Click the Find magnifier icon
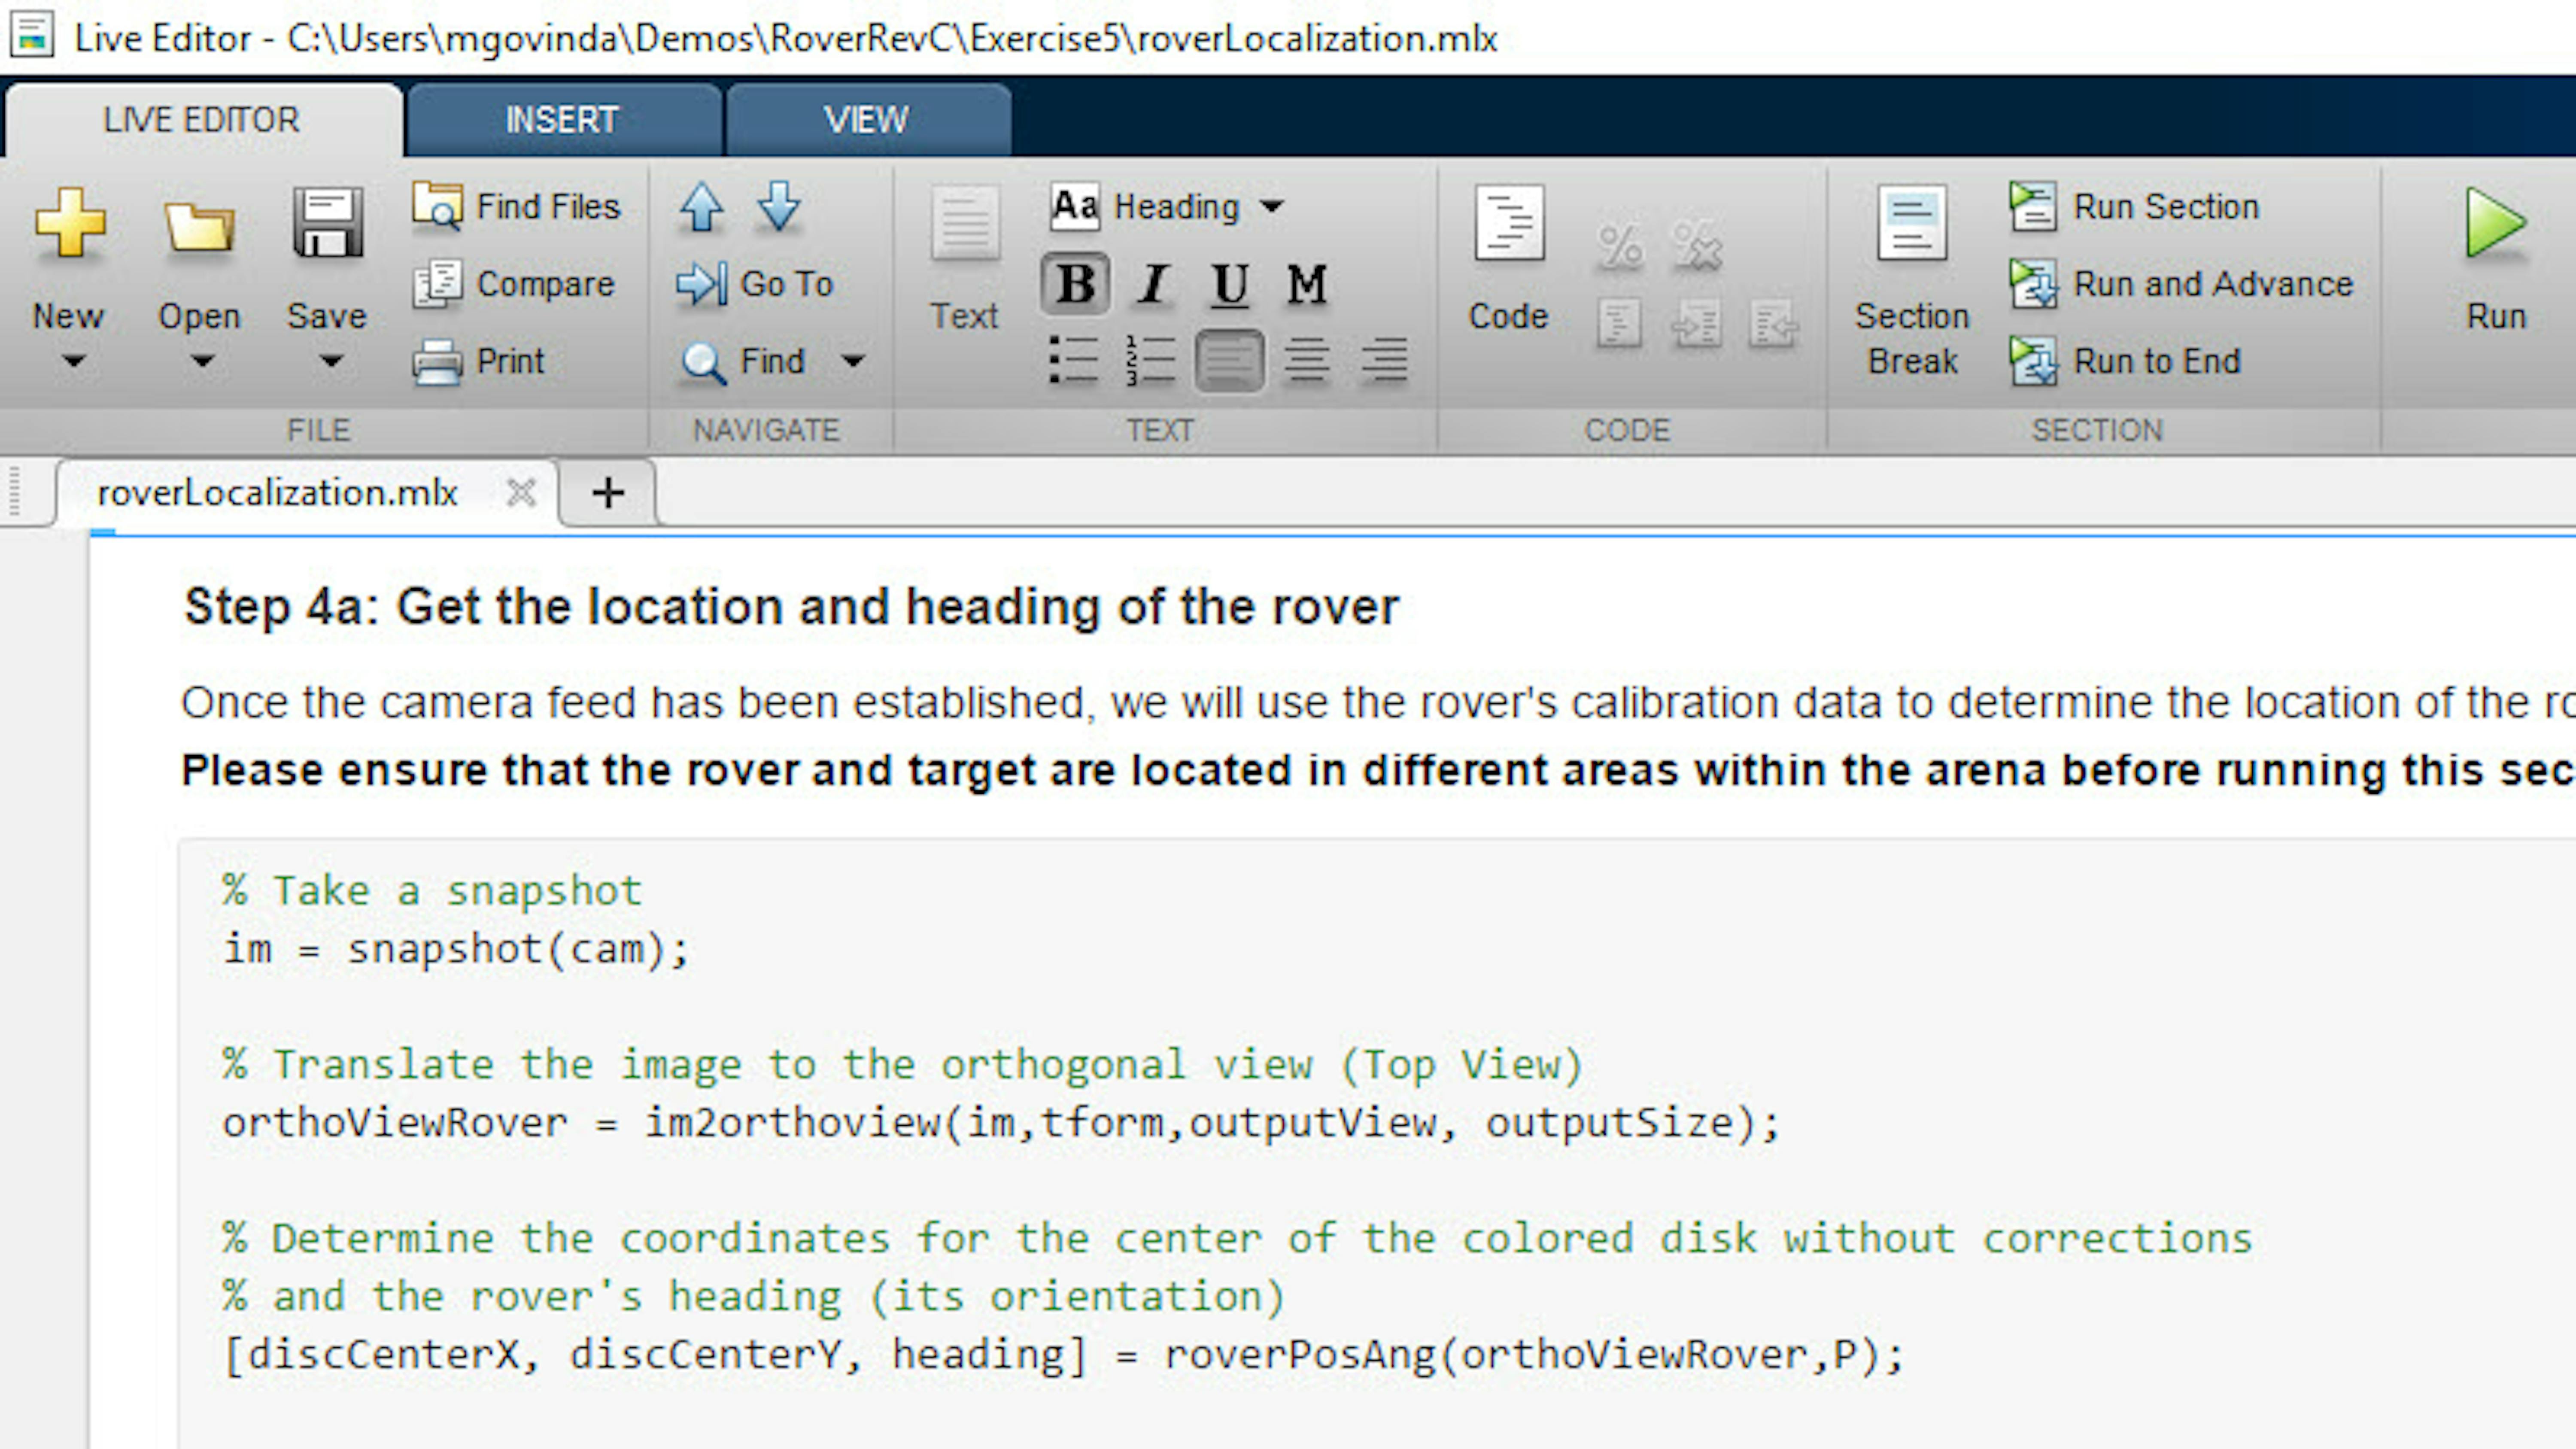Viewport: 2576px width, 1449px height. pyautogui.click(x=703, y=362)
